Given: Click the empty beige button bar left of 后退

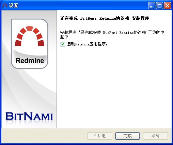Looking at the screenshot, I should pos(44,136).
